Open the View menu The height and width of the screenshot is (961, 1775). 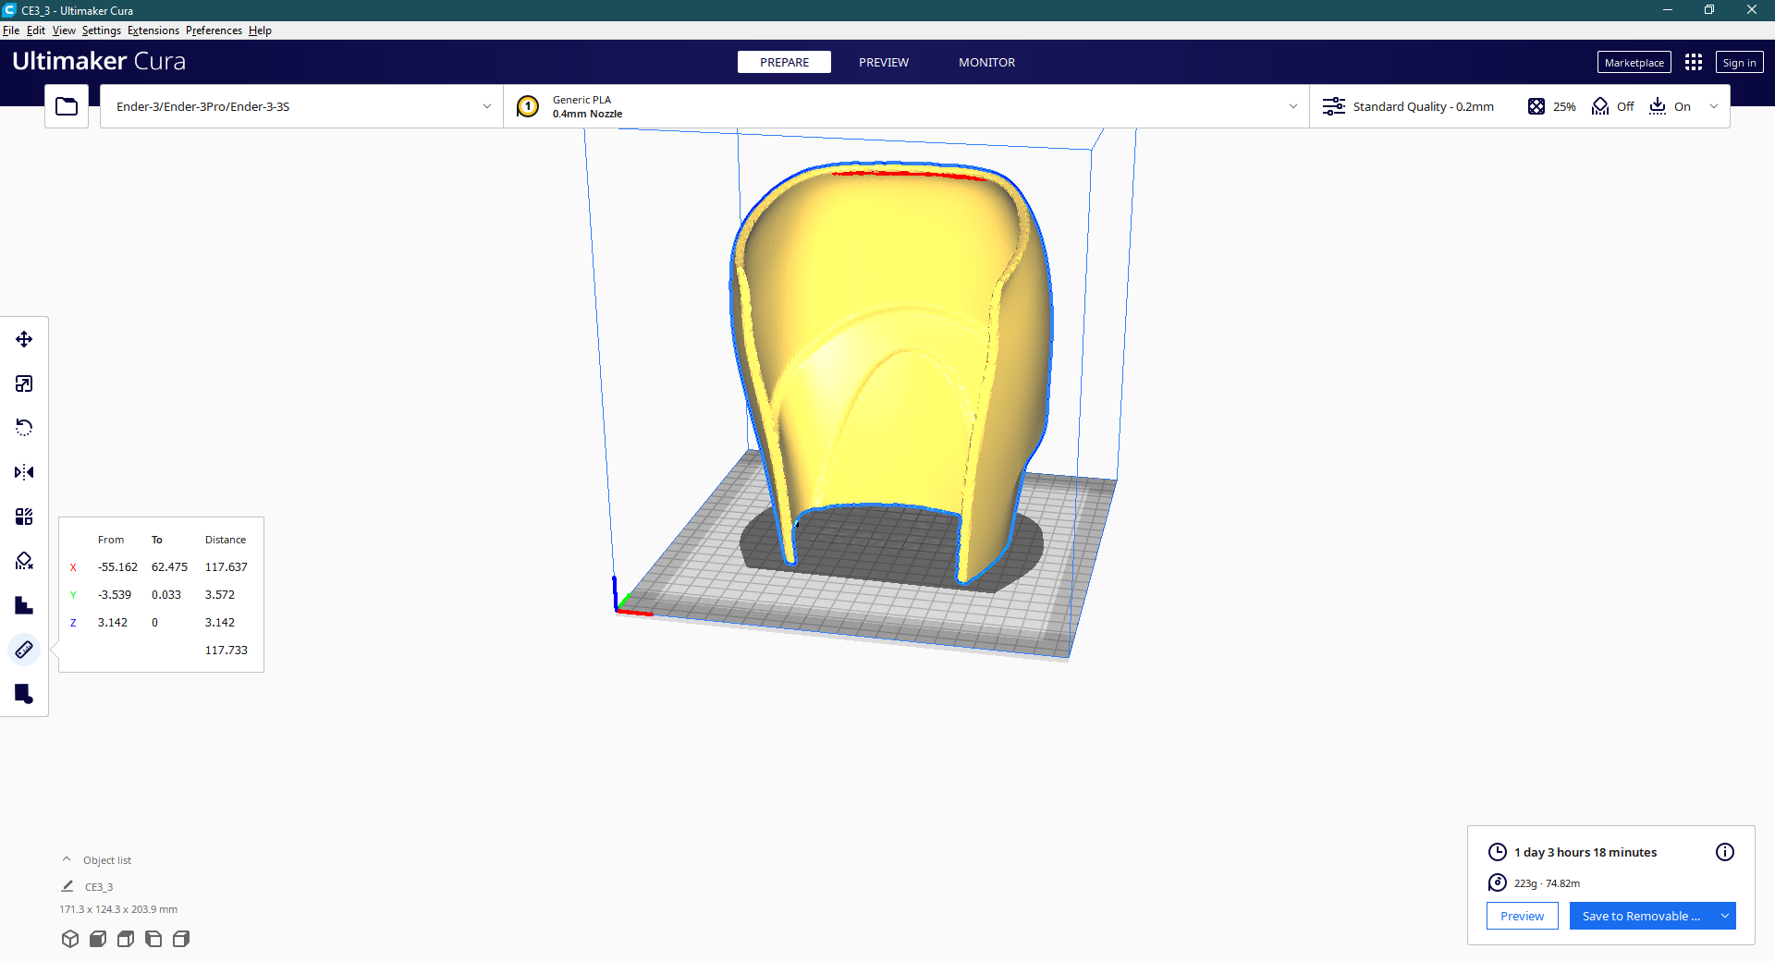64,30
